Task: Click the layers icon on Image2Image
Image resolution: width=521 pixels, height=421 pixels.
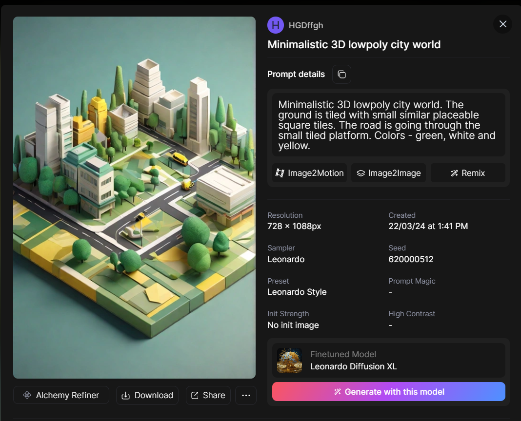Action: [361, 173]
